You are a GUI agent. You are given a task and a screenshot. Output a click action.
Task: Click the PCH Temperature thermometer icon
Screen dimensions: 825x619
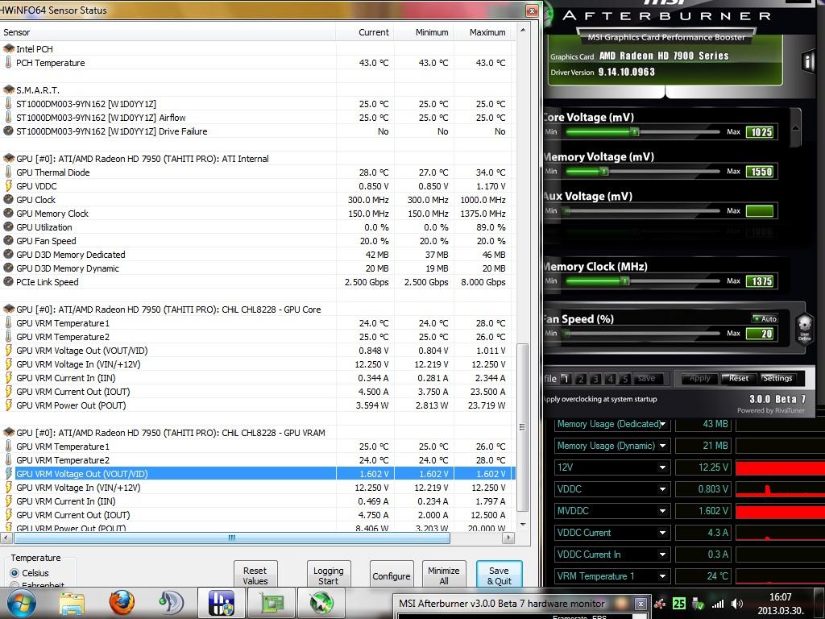(8, 63)
